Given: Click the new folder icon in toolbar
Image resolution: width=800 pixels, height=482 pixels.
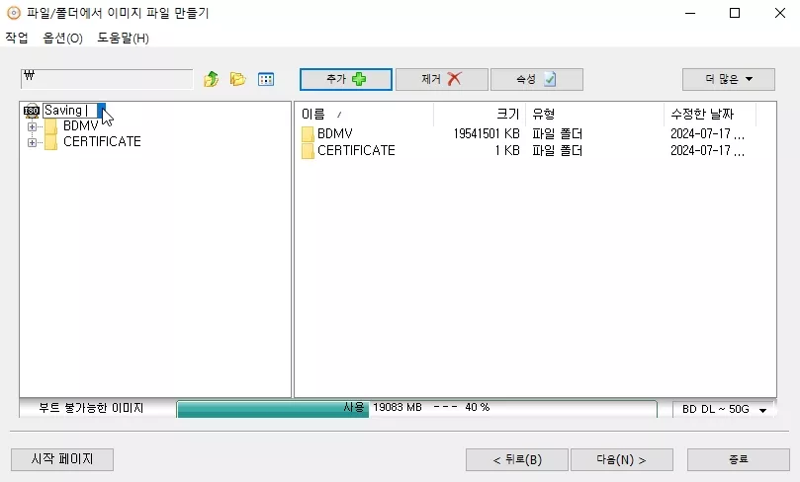Looking at the screenshot, I should (237, 79).
